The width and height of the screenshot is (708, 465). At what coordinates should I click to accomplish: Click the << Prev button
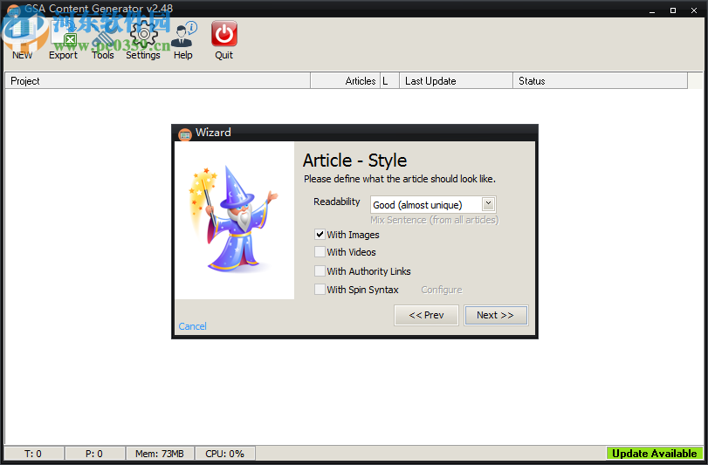(426, 315)
